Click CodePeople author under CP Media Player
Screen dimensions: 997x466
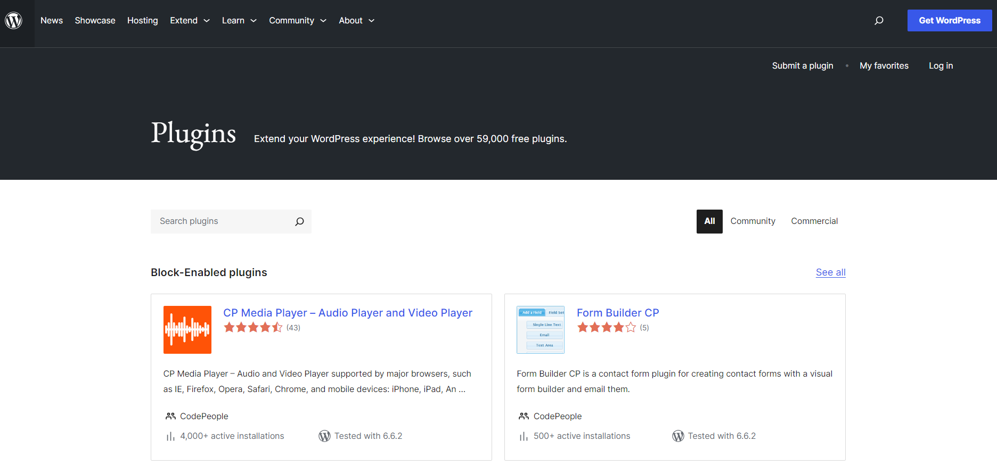pyautogui.click(x=204, y=417)
